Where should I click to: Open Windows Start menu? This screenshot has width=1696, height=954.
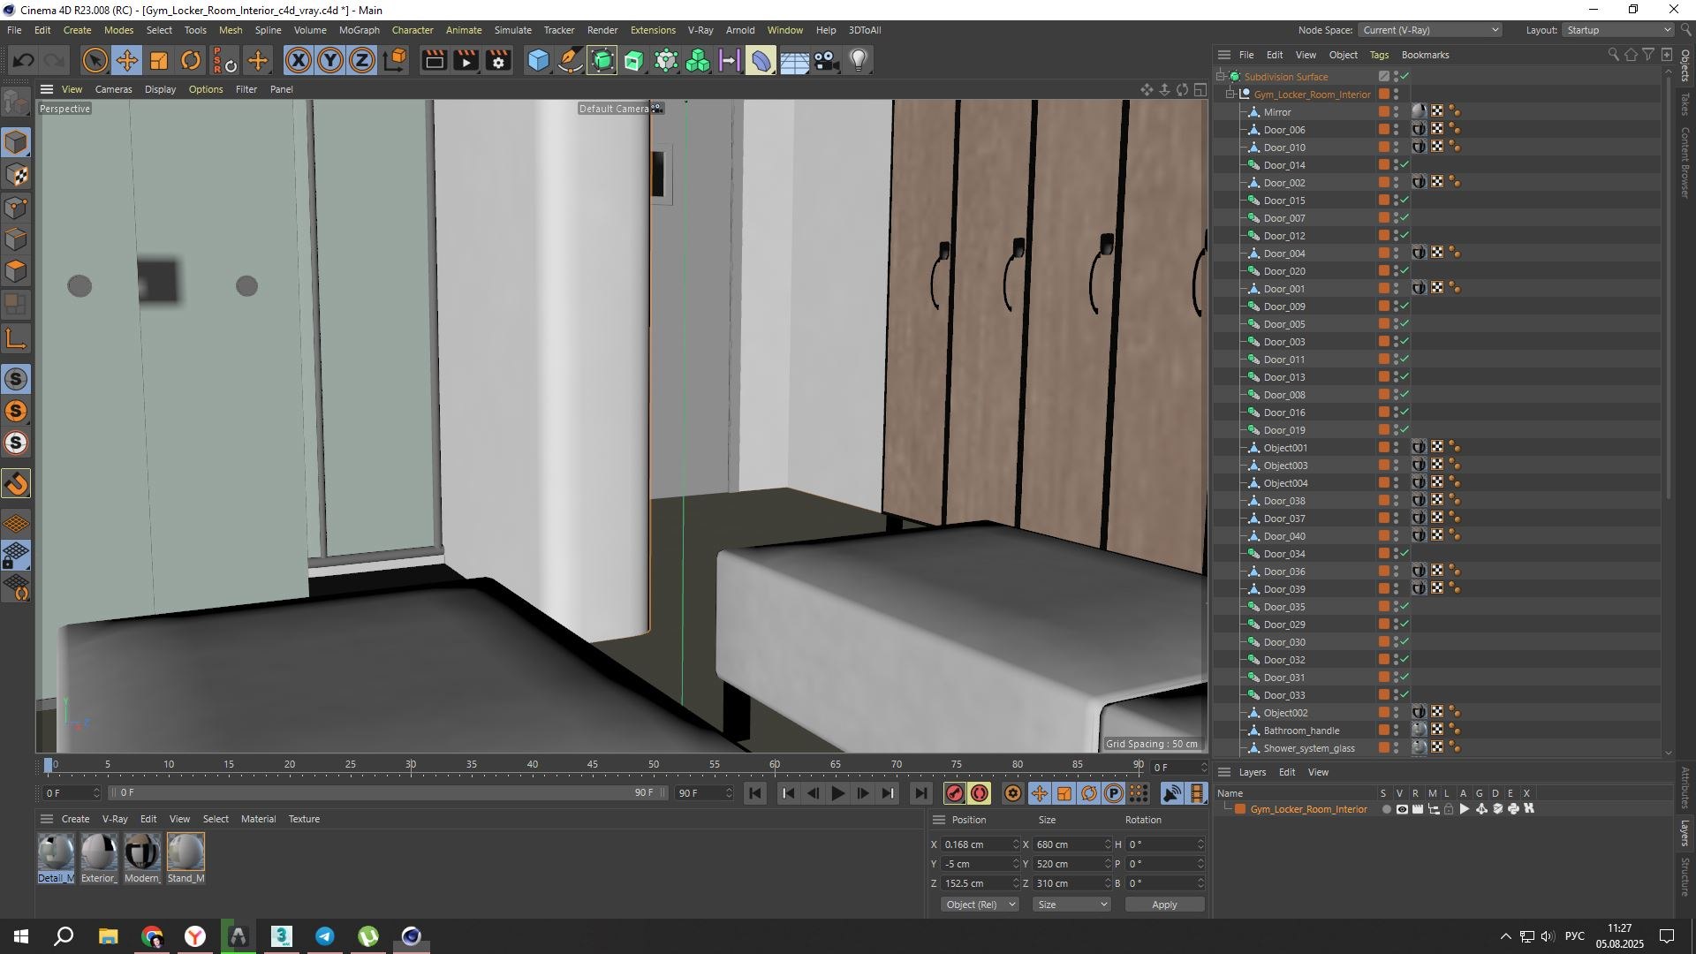pyautogui.click(x=21, y=936)
